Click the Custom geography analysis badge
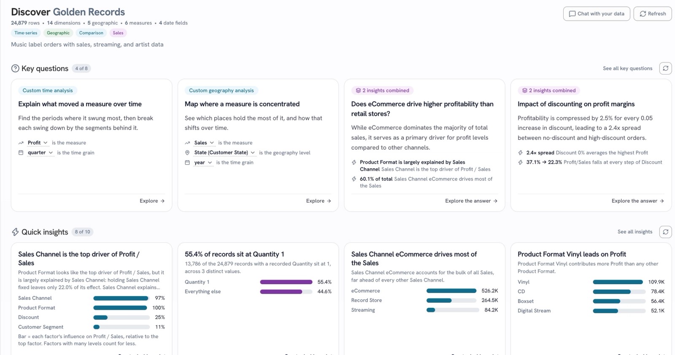Image resolution: width=675 pixels, height=355 pixels. (x=221, y=91)
